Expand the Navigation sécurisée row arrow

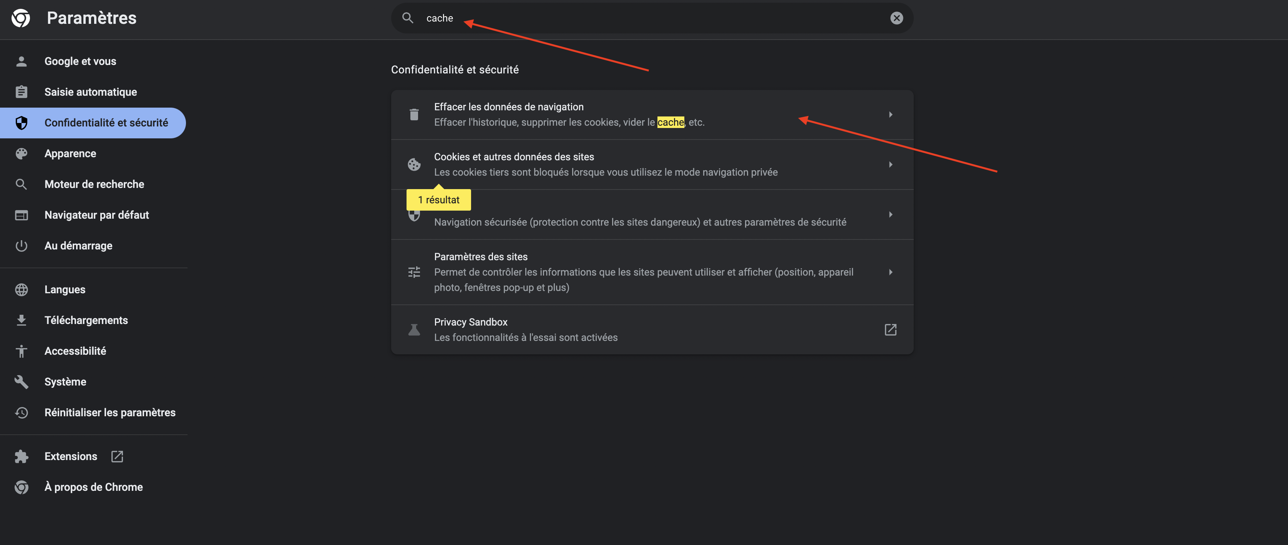(891, 214)
